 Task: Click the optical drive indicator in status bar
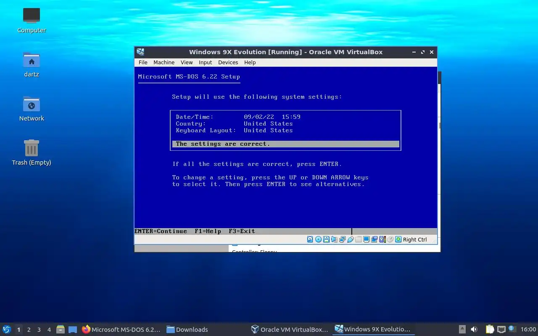click(318, 239)
